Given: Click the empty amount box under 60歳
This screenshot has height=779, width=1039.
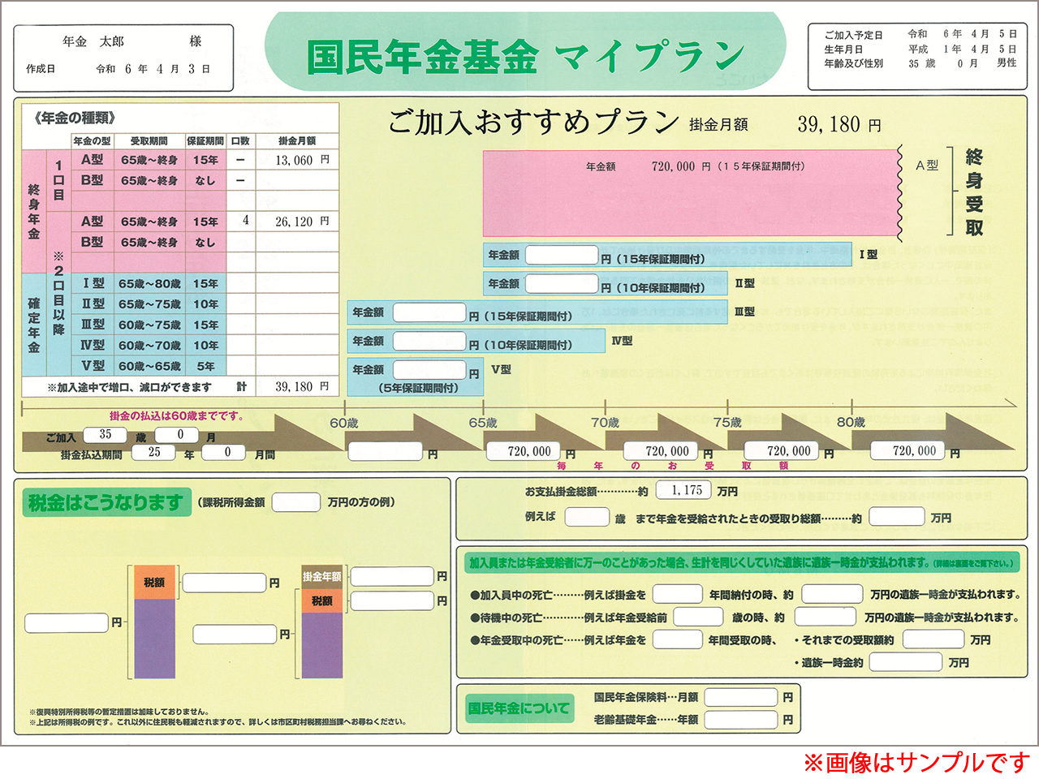Looking at the screenshot, I should click(384, 451).
